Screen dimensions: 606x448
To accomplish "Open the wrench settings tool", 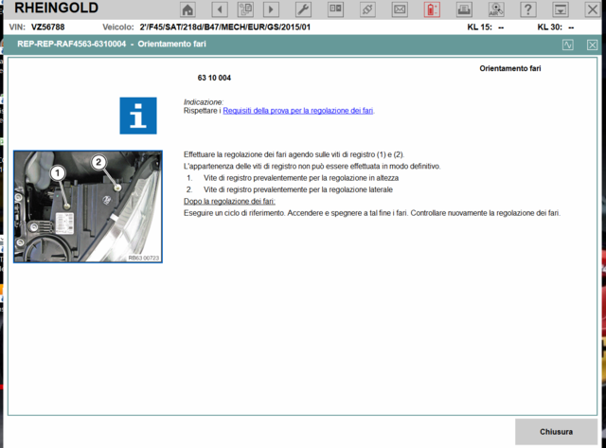I will point(303,9).
